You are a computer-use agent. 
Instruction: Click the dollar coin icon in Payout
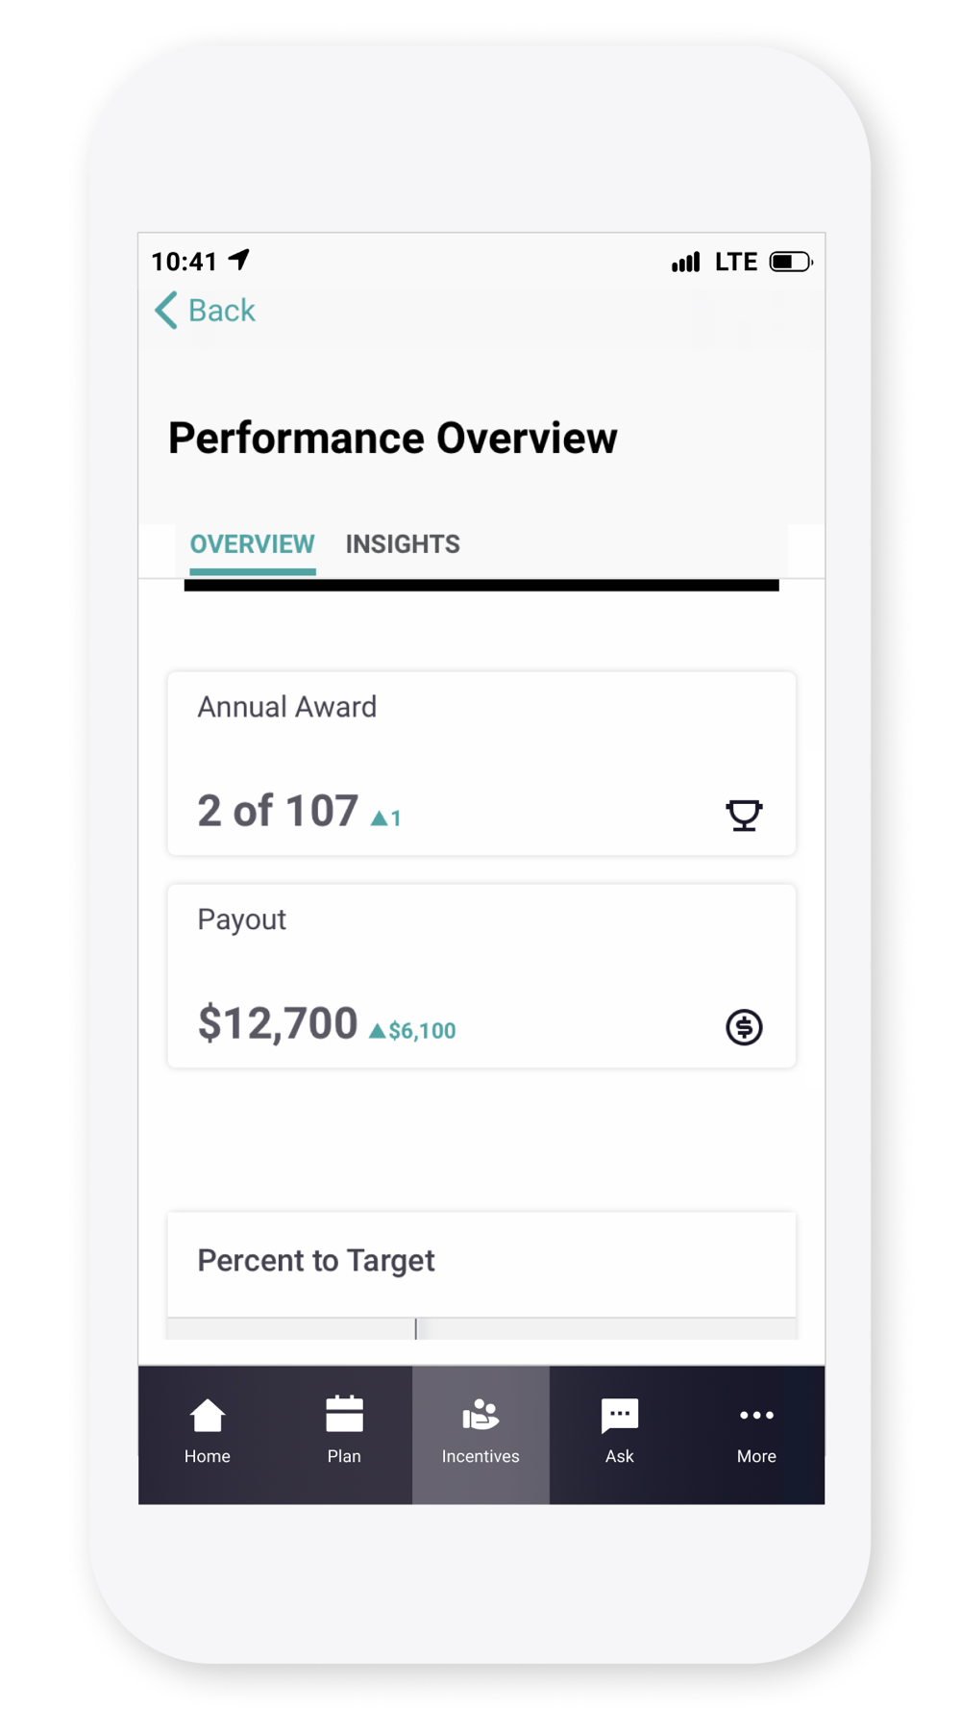tap(744, 1027)
